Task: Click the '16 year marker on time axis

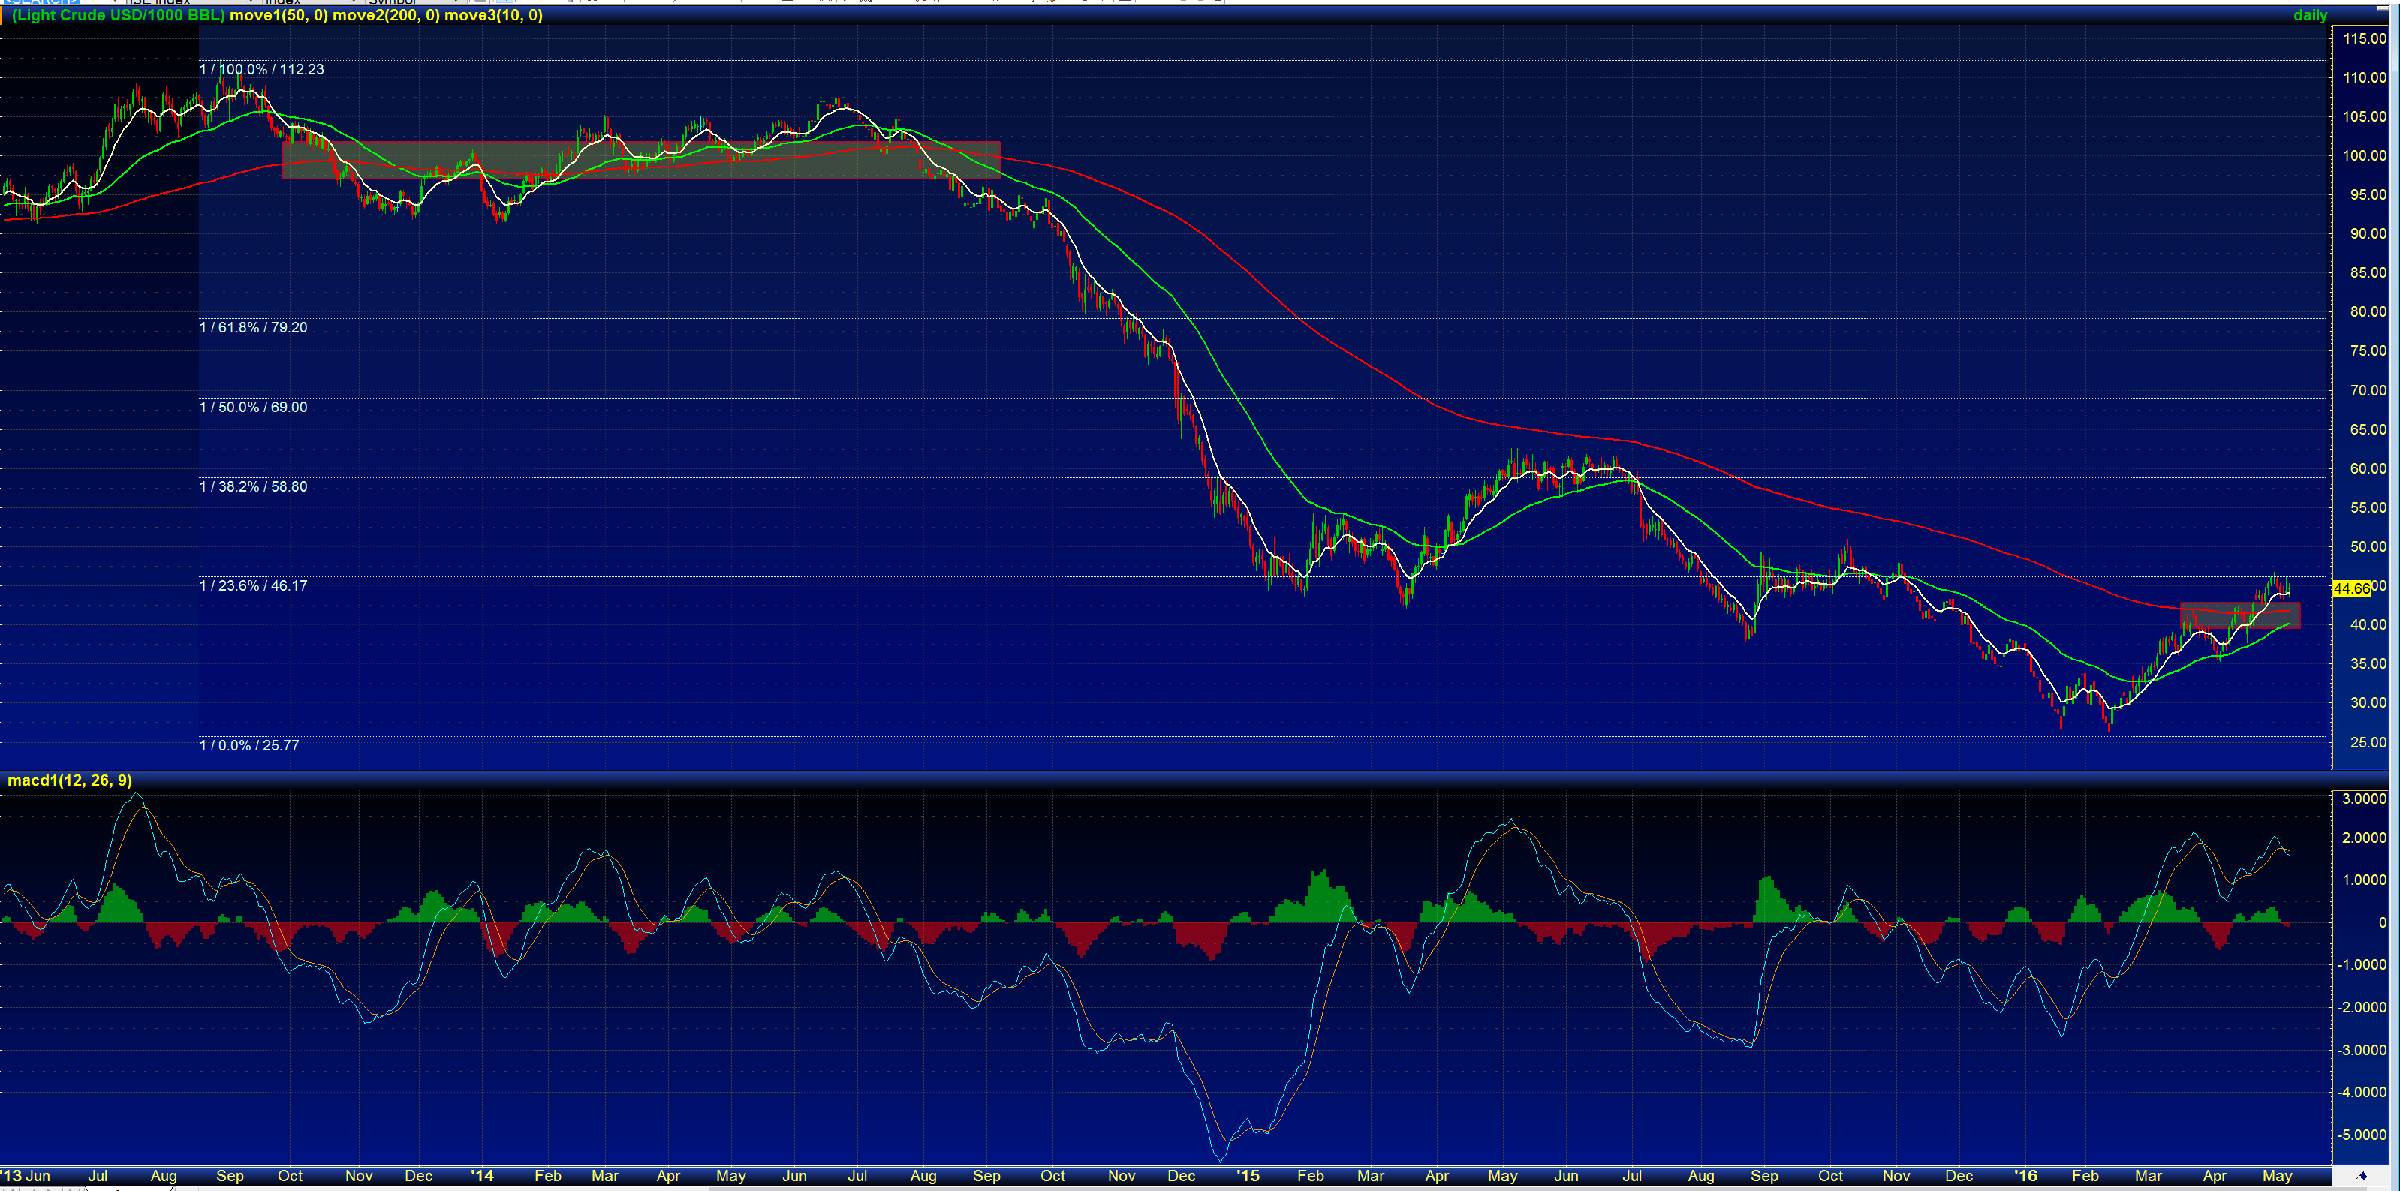Action: [2025, 1176]
